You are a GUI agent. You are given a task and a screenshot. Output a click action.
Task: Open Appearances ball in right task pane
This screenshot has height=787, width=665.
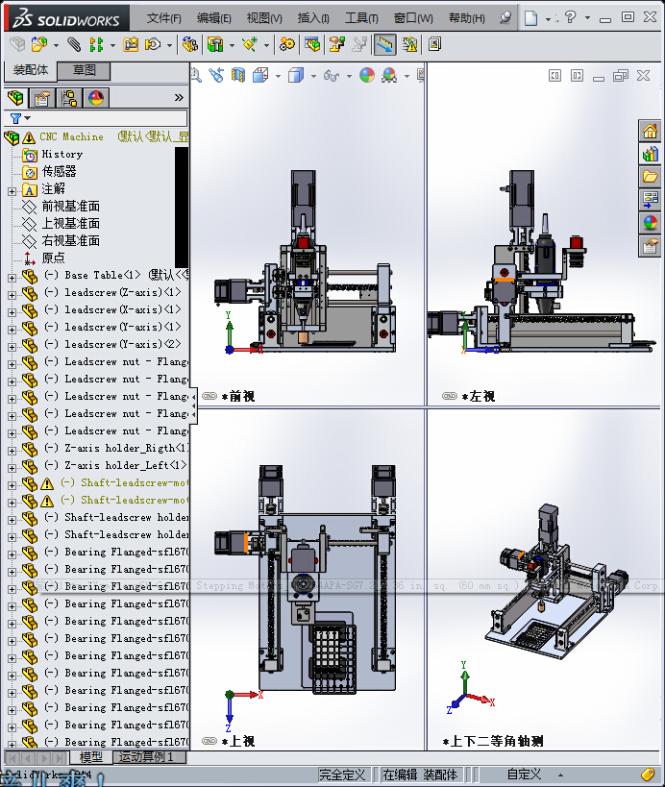coord(650,223)
